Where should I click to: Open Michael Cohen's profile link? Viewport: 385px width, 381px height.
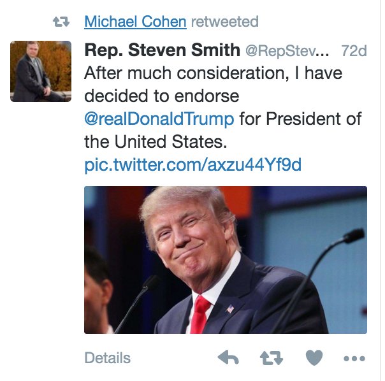click(x=135, y=22)
